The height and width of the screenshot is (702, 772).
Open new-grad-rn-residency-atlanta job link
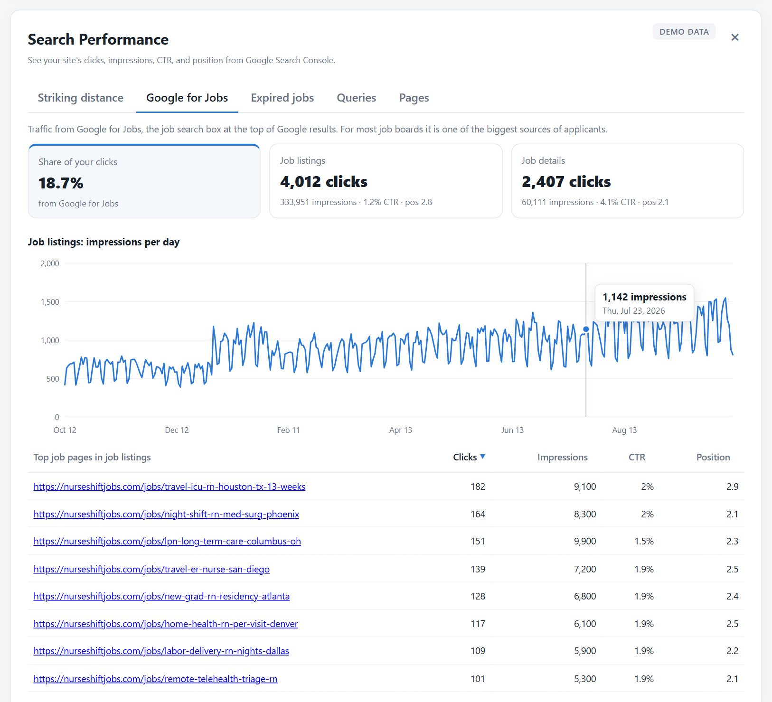coord(161,596)
